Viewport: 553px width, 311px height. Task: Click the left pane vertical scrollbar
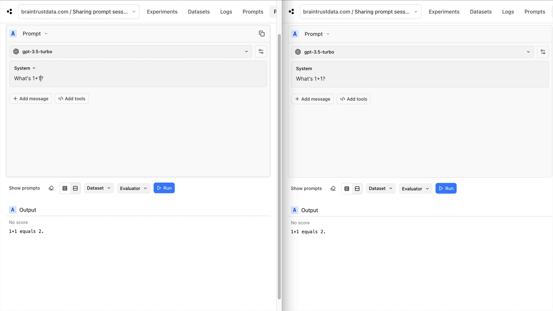click(279, 167)
